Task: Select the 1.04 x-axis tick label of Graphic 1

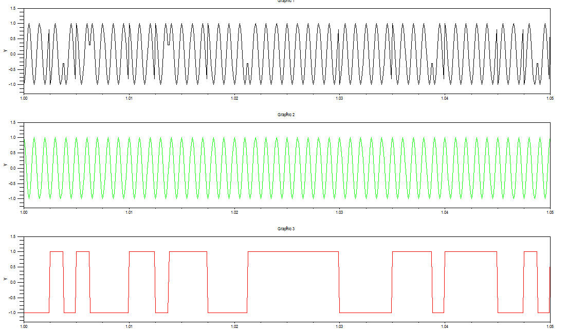Action: pos(445,98)
